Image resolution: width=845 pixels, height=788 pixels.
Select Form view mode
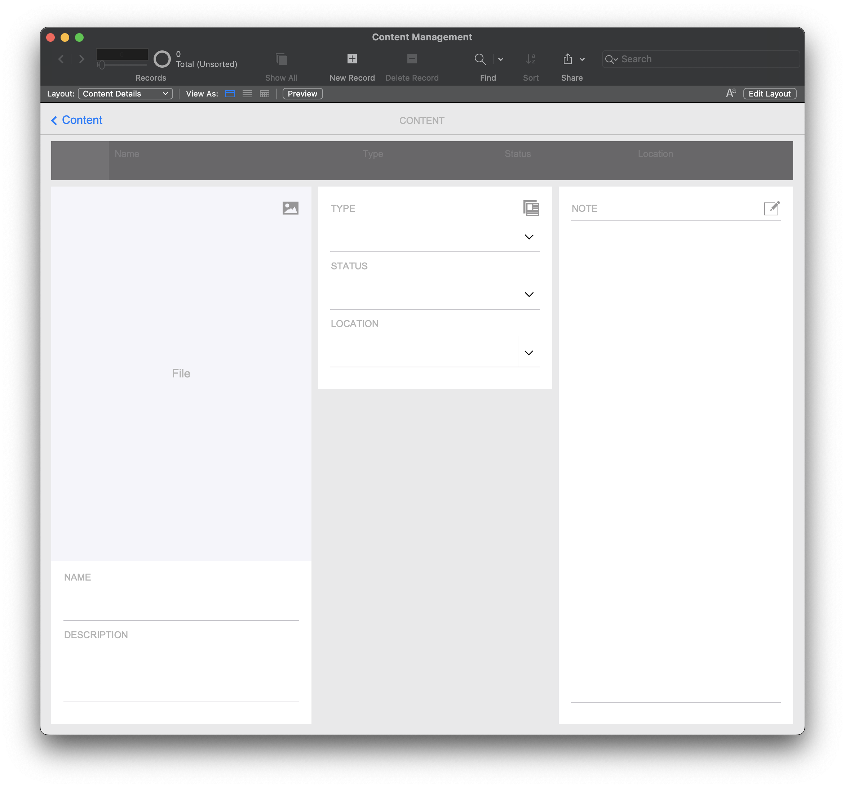(230, 93)
